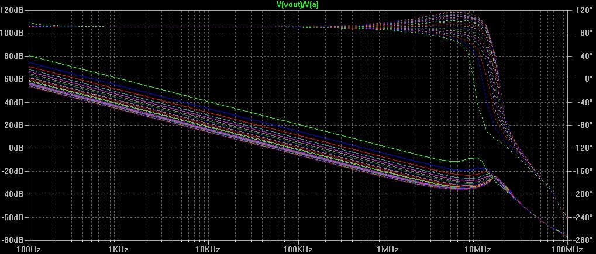The height and width of the screenshot is (254, 596).
Task: Select the -160° phase axis label
Action: point(581,171)
